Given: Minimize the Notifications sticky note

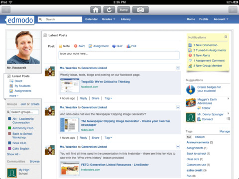Looking at the screenshot, I should [x=226, y=37].
